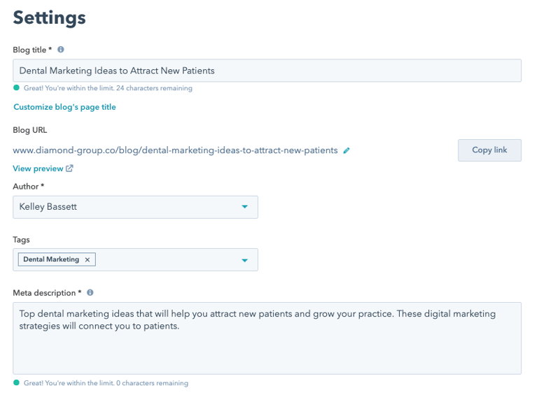Viewport: 539px width, 395px height.
Task: Select the Dental Marketing tag chip
Action: pyautogui.click(x=51, y=259)
